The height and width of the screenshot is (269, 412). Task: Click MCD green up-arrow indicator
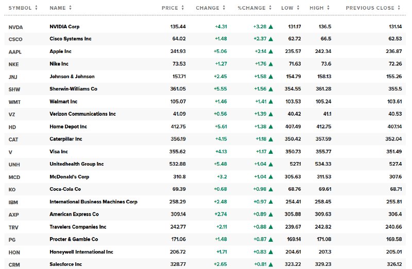click(x=271, y=177)
